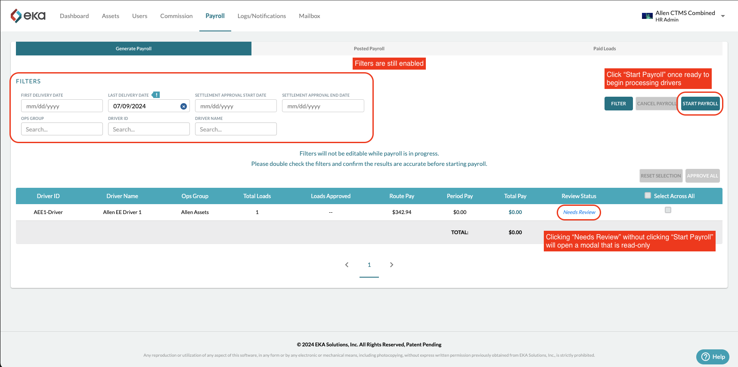This screenshot has height=367, width=738.
Task: Click the Last Delivery Date info flag
Action: coord(156,95)
